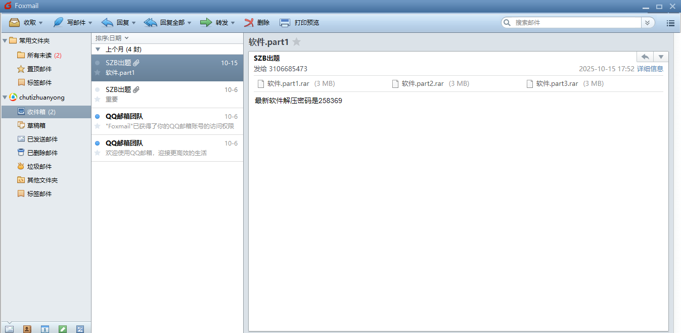
Task: Expand the search options chevron
Action: click(x=647, y=23)
